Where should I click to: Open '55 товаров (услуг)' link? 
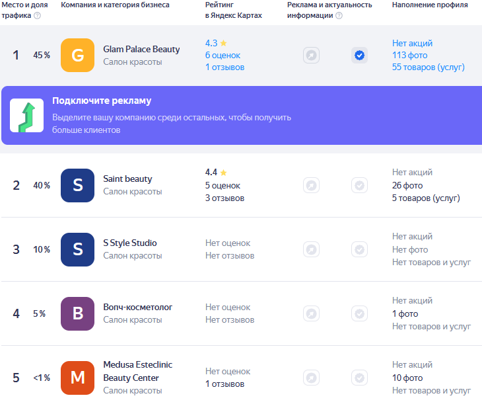click(428, 67)
